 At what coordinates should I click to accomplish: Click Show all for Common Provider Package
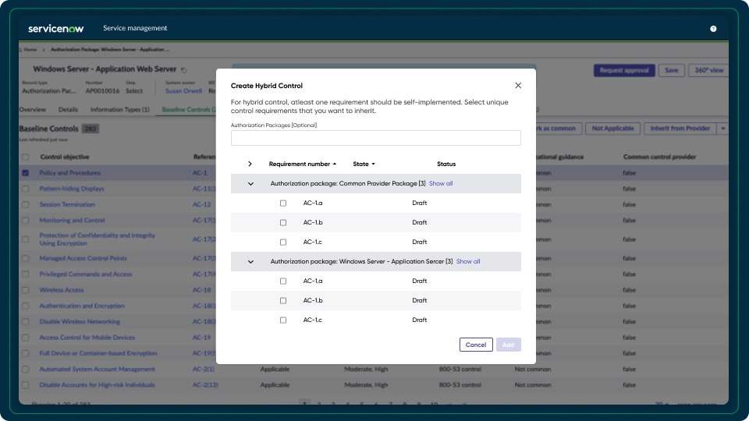pyautogui.click(x=441, y=184)
